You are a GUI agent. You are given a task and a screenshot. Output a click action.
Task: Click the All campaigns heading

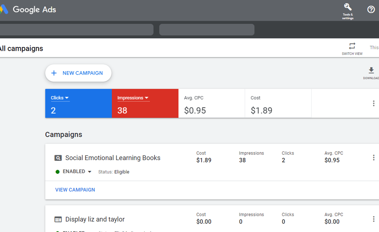tap(21, 48)
